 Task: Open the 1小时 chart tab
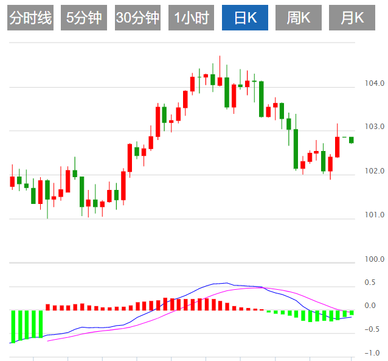[192, 18]
